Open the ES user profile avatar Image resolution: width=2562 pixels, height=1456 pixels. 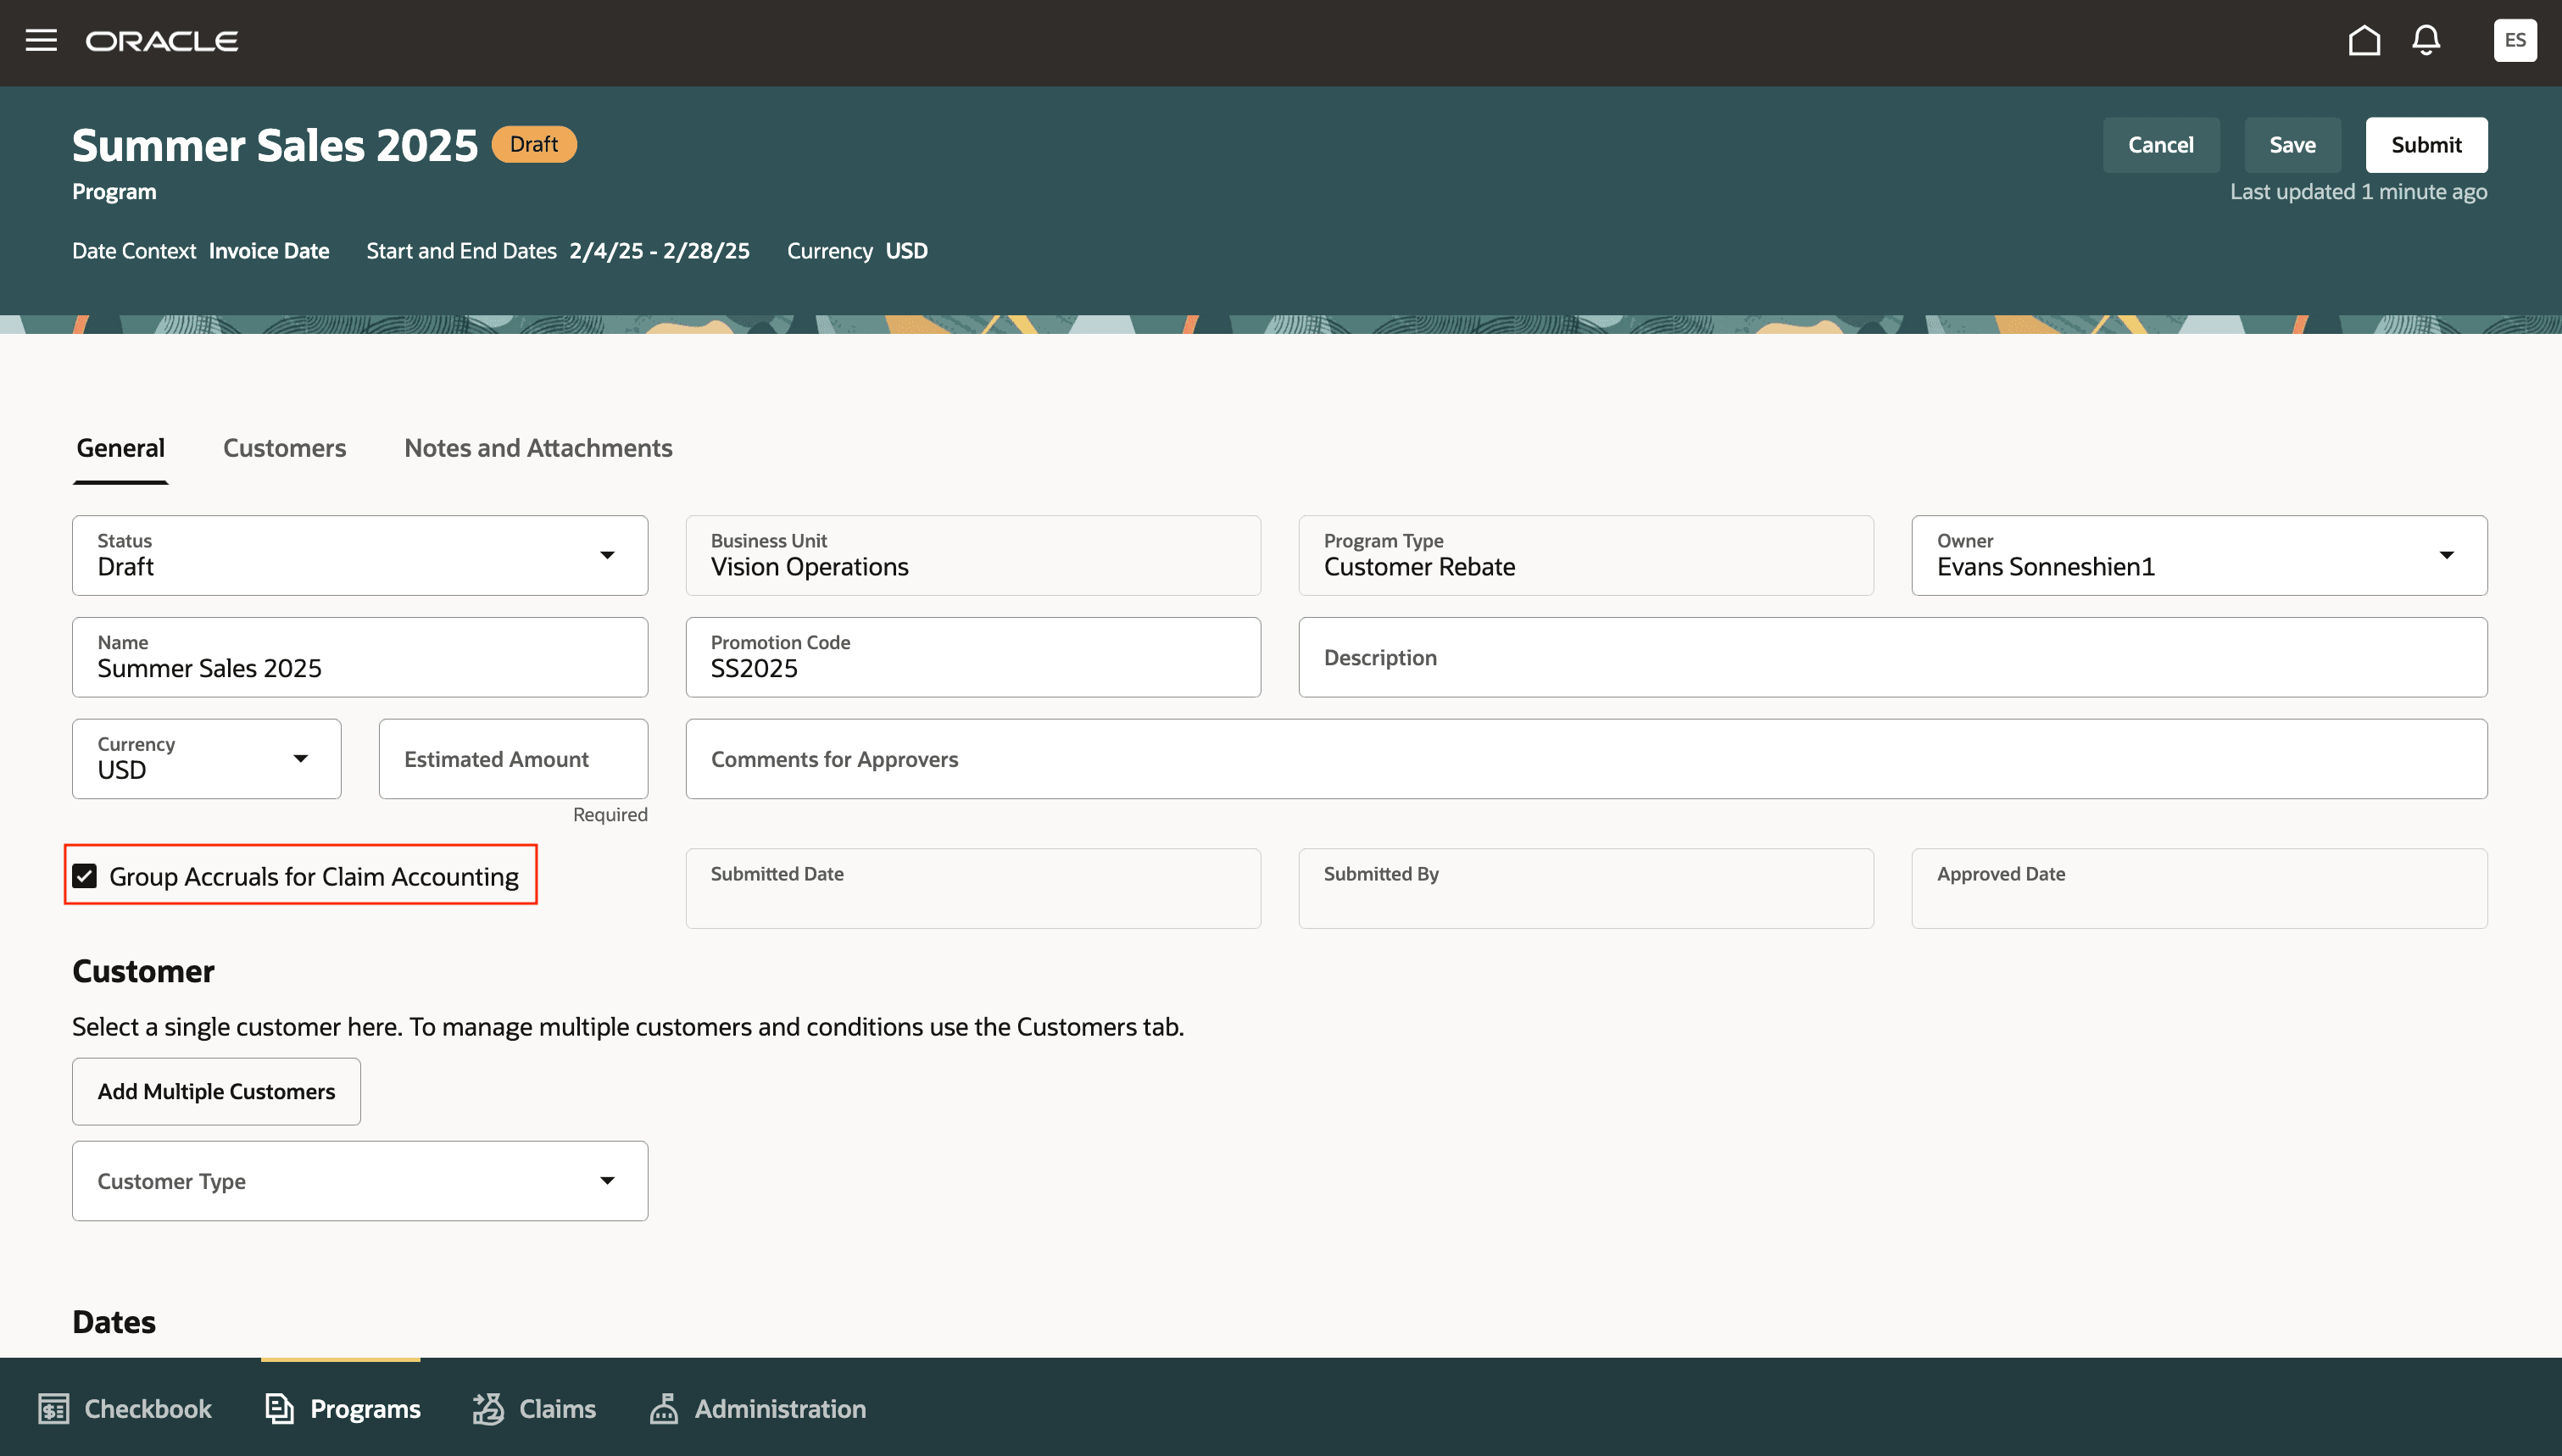2514,41
